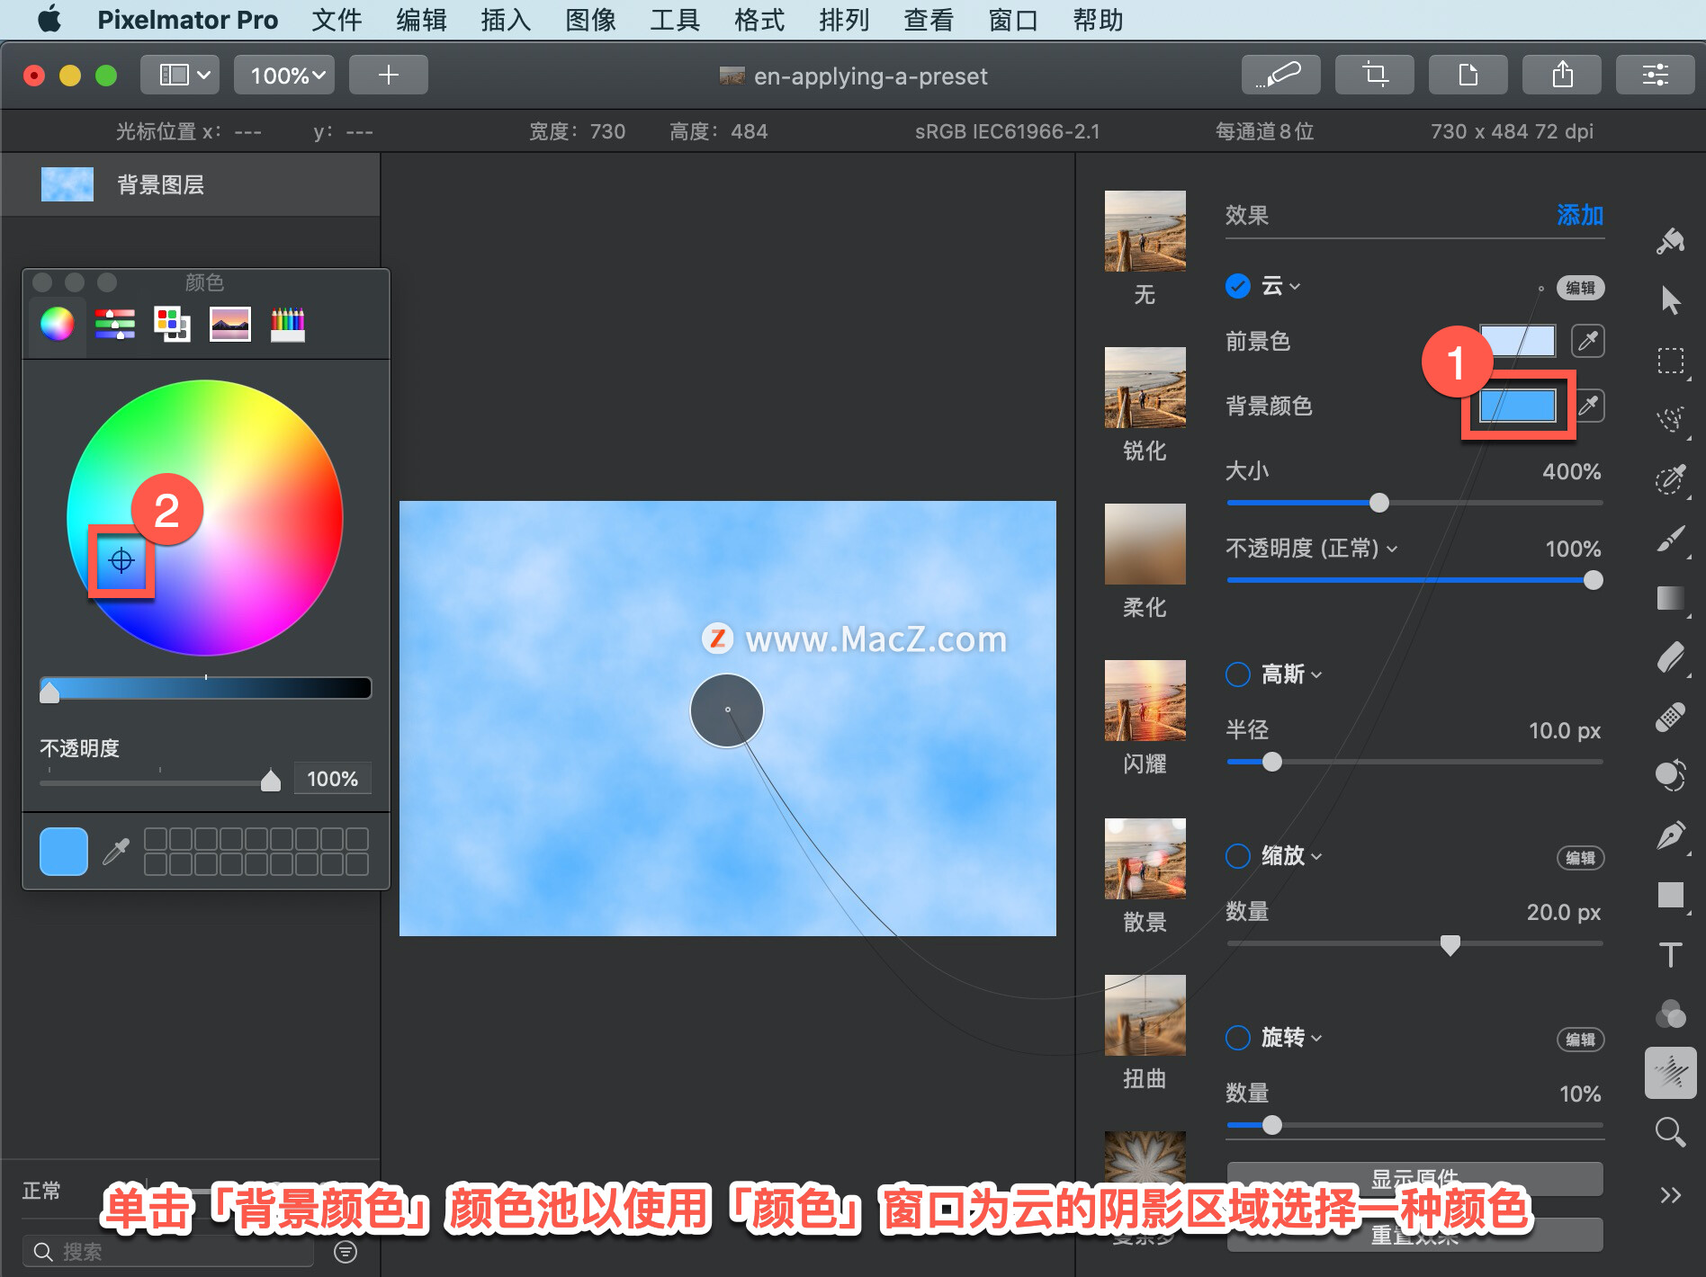Open the tool options sliders button
The image size is (1706, 1277).
[x=1655, y=75]
